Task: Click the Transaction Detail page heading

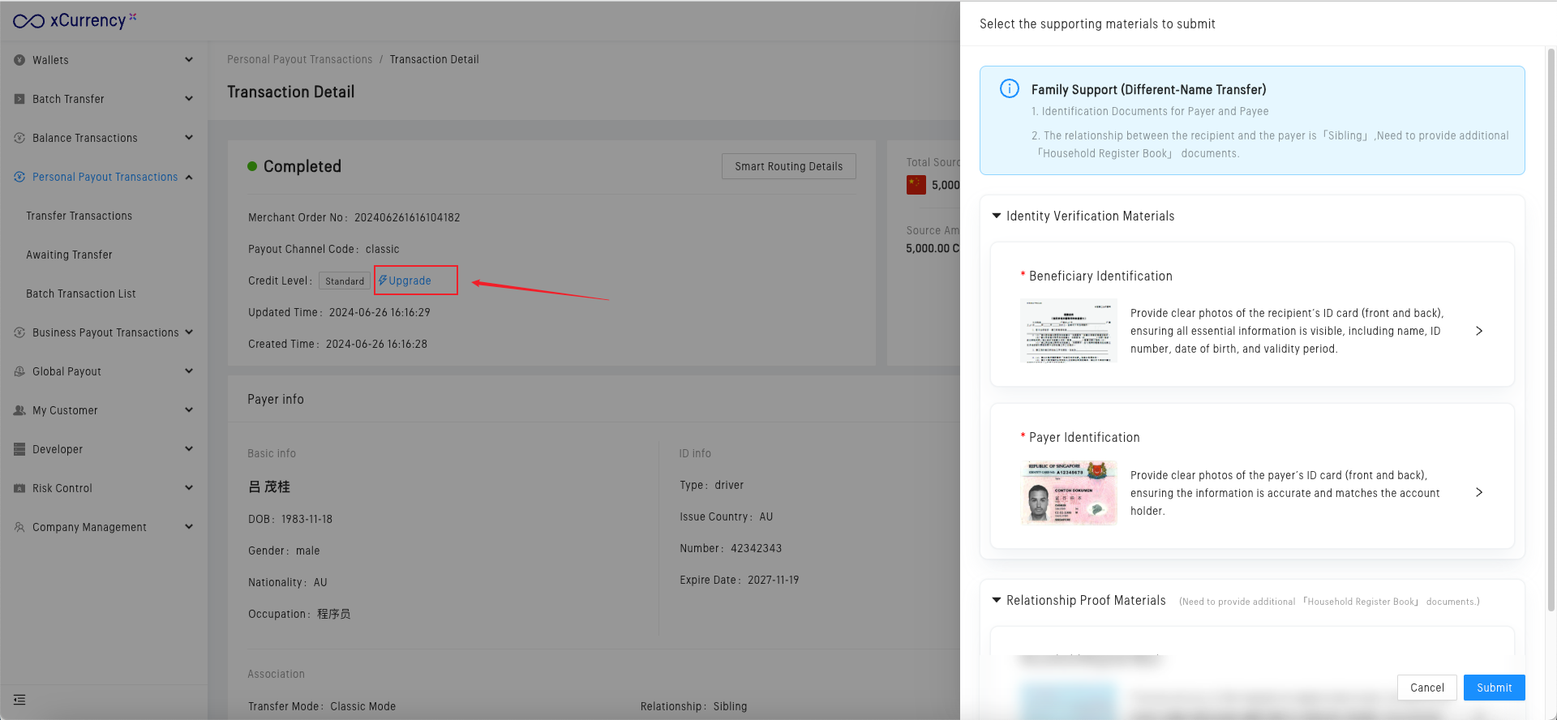Action: (x=291, y=92)
